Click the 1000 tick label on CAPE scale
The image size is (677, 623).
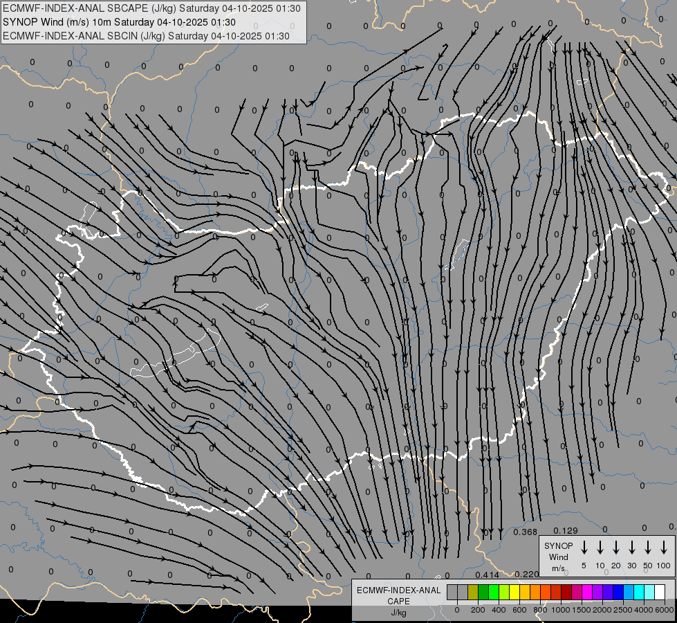[560, 610]
